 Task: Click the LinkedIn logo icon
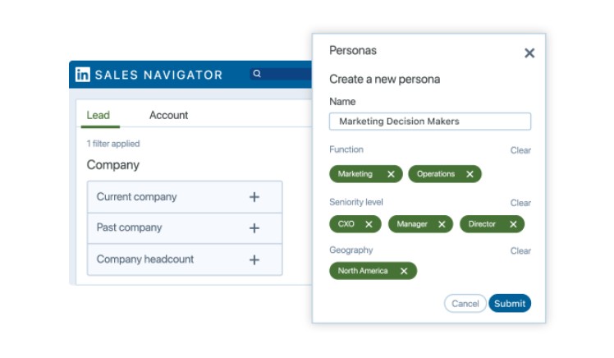[x=83, y=75]
